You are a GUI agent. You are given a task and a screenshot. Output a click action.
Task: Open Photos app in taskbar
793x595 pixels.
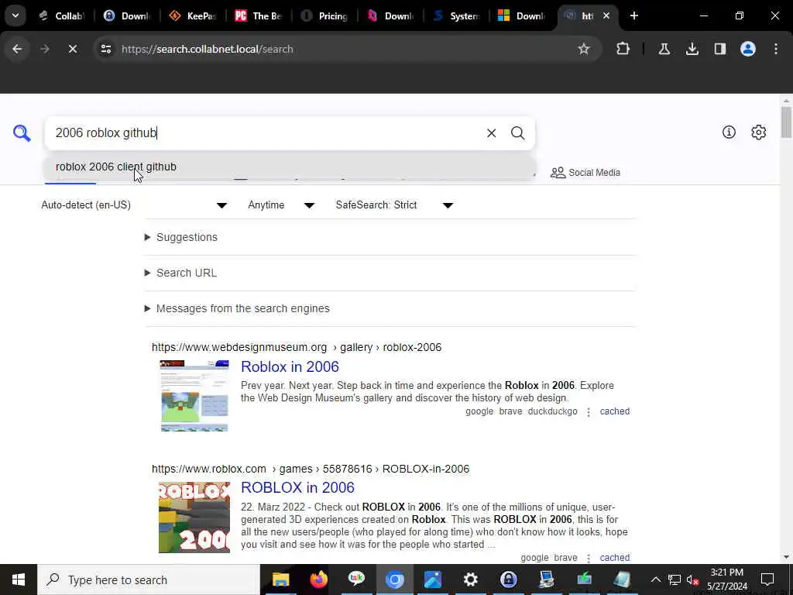pos(432,580)
